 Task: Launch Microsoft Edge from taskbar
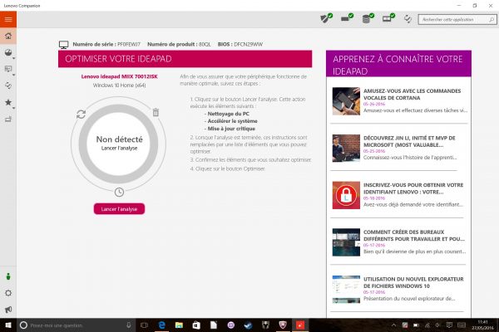click(161, 325)
